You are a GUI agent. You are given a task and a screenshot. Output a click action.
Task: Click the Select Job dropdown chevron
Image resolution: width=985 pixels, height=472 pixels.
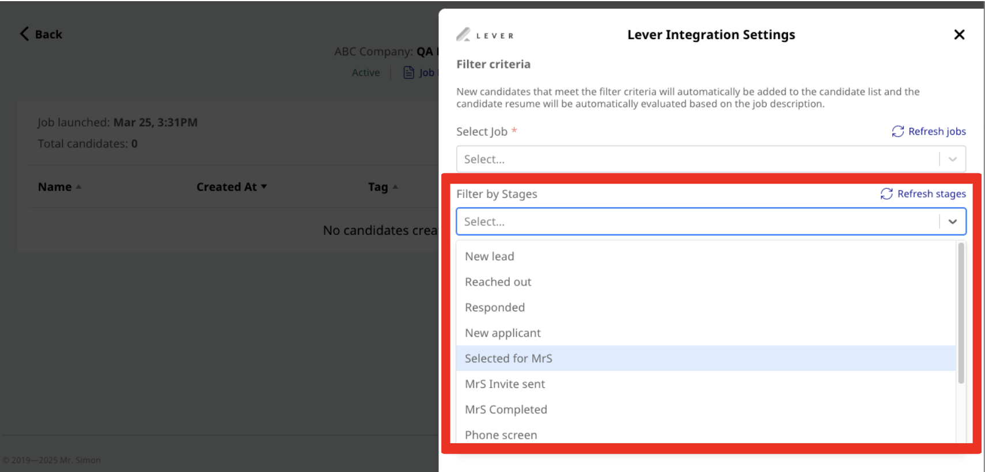[953, 159]
